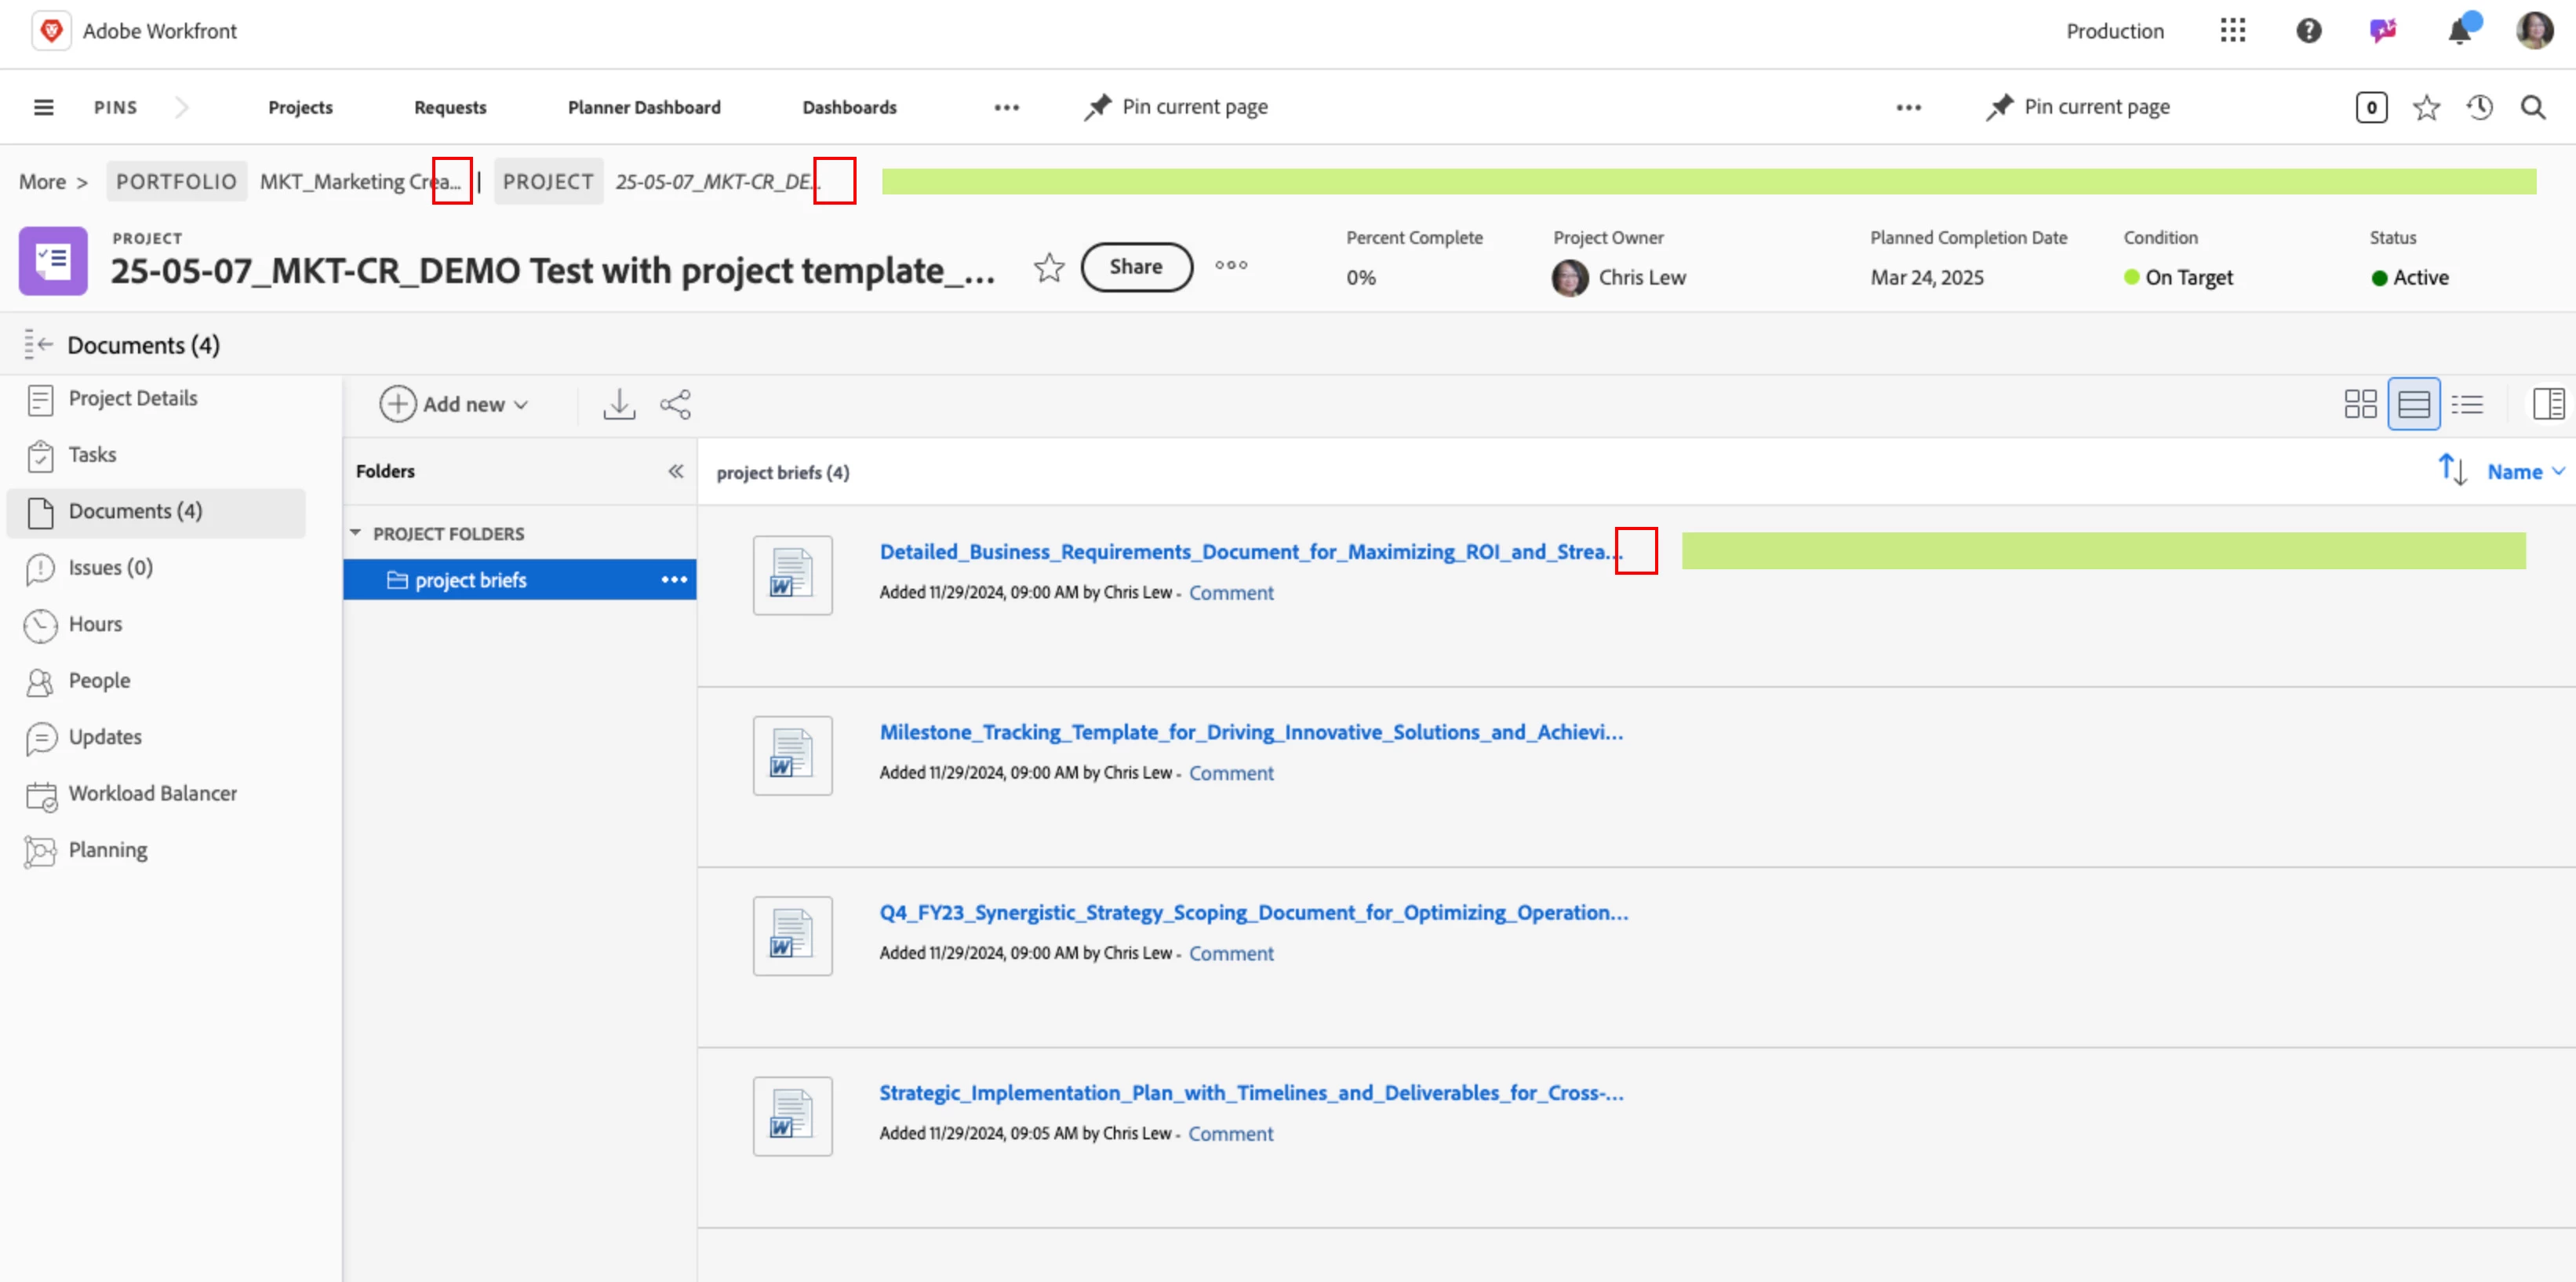
Task: Click the Share button
Action: point(1136,267)
